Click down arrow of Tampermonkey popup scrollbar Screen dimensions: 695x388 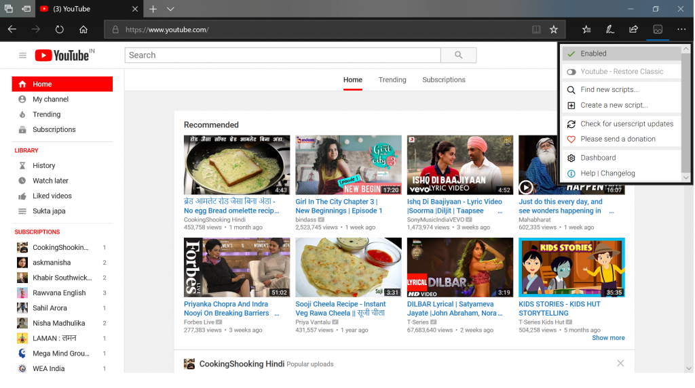tap(685, 177)
